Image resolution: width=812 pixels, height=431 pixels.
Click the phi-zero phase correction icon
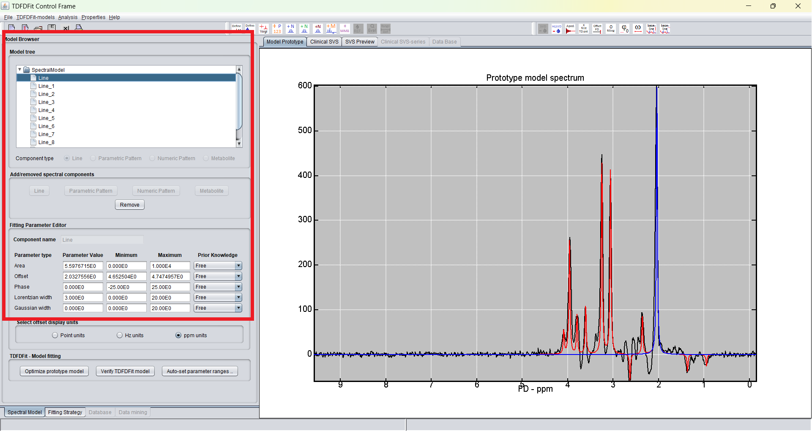[624, 28]
